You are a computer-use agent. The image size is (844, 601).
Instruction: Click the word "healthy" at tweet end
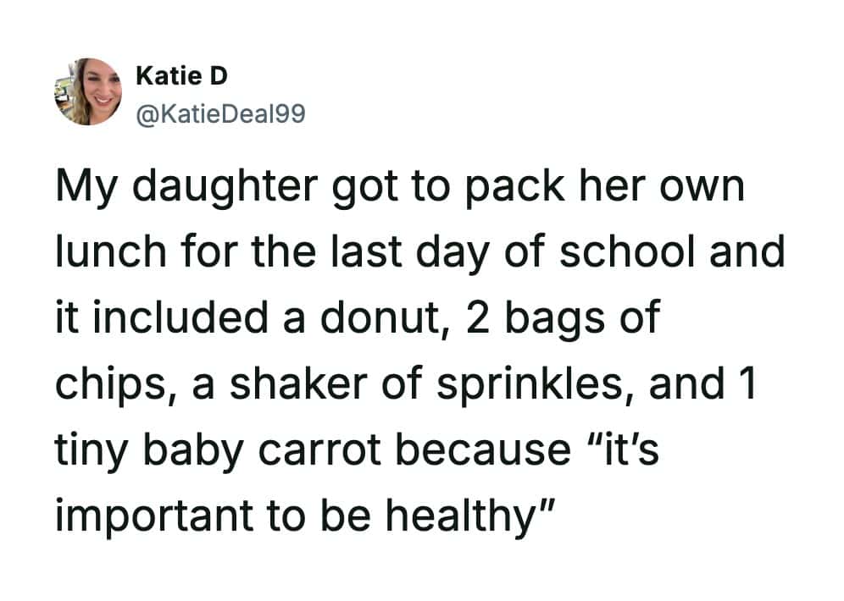click(464, 514)
